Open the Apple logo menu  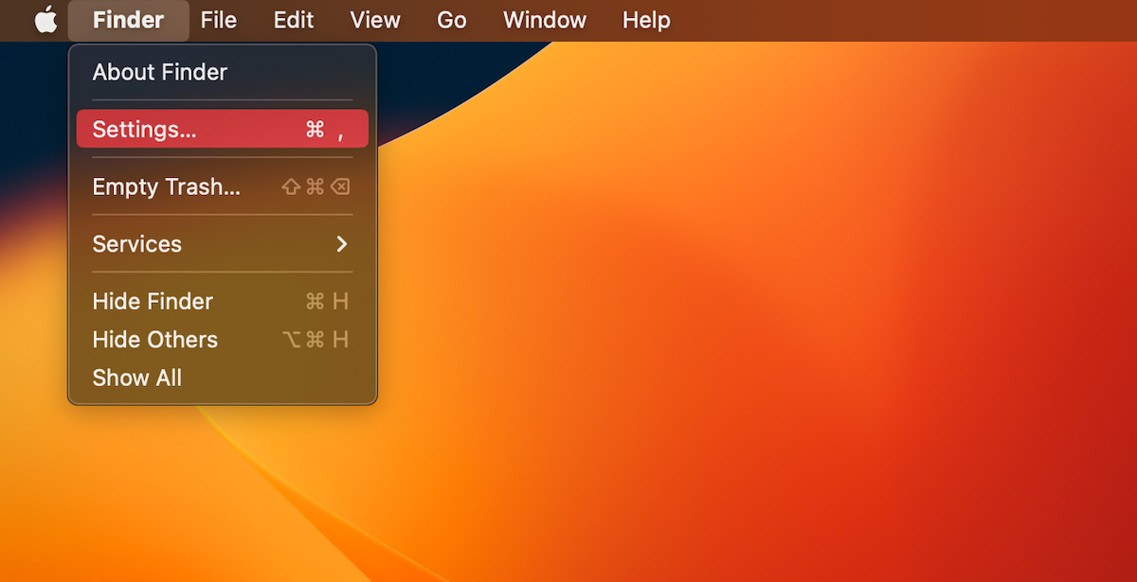click(x=45, y=20)
